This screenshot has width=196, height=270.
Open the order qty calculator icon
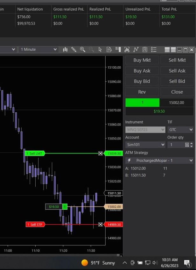coord(187,145)
